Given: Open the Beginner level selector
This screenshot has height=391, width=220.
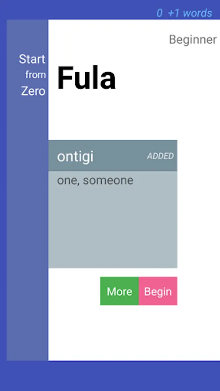Looking at the screenshot, I should tap(193, 40).
